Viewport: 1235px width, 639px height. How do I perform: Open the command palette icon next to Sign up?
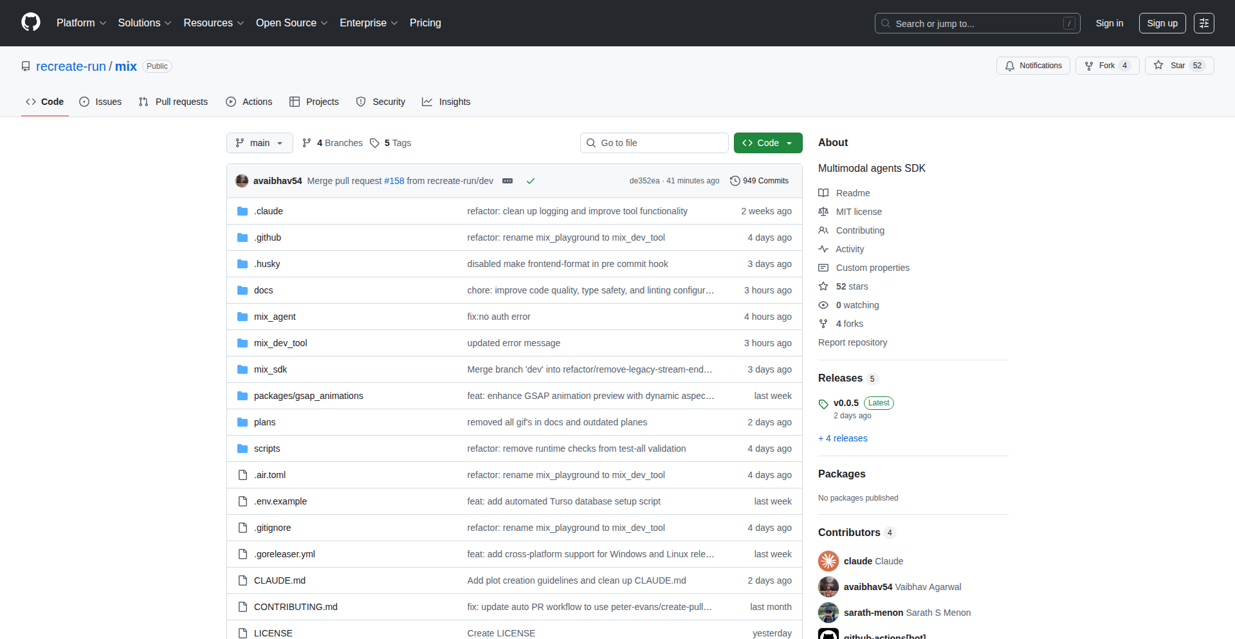pos(1204,23)
